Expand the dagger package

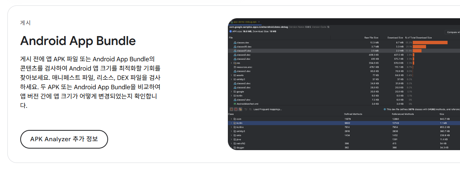click(x=231, y=148)
